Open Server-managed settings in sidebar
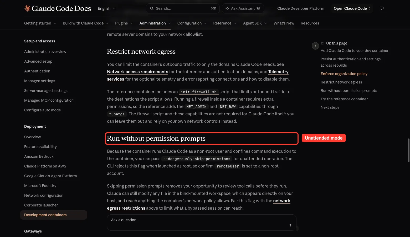This screenshot has width=410, height=237. 46,91
